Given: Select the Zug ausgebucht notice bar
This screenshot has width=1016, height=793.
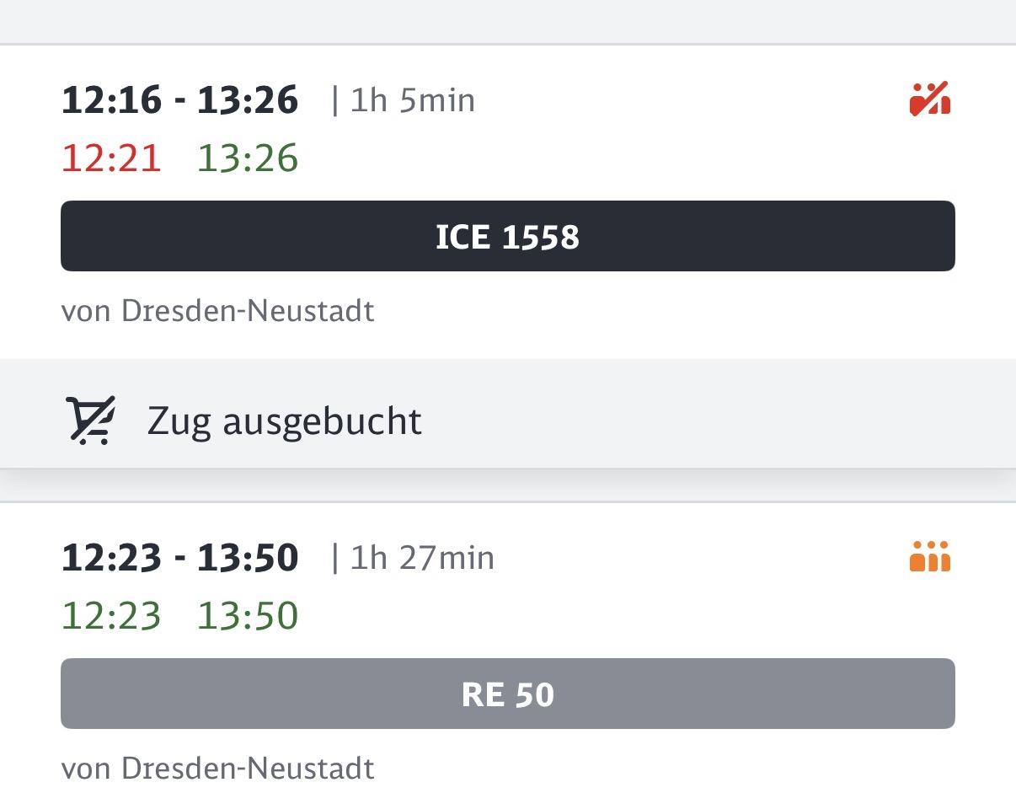Looking at the screenshot, I should (x=506, y=420).
